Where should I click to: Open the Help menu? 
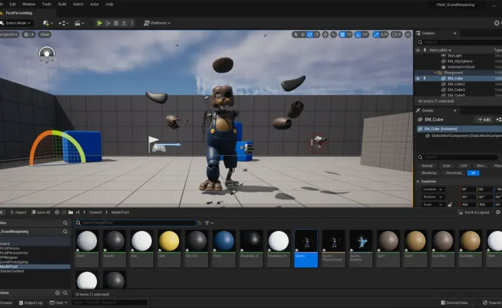click(x=110, y=4)
